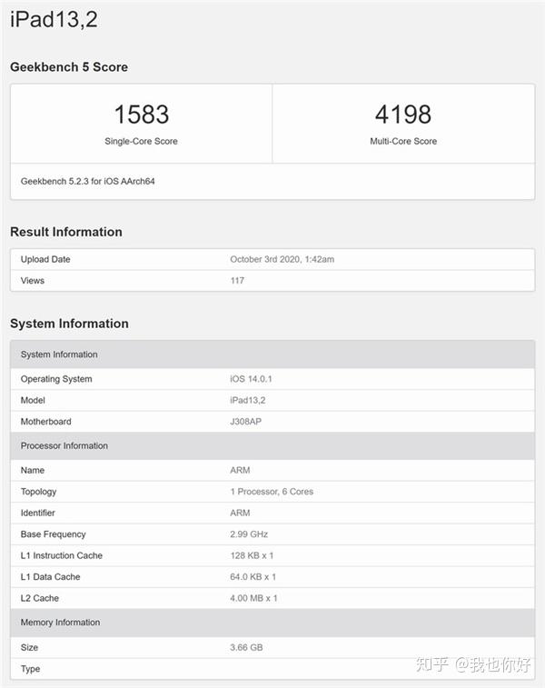Click the large System Information section heading

pos(69,324)
